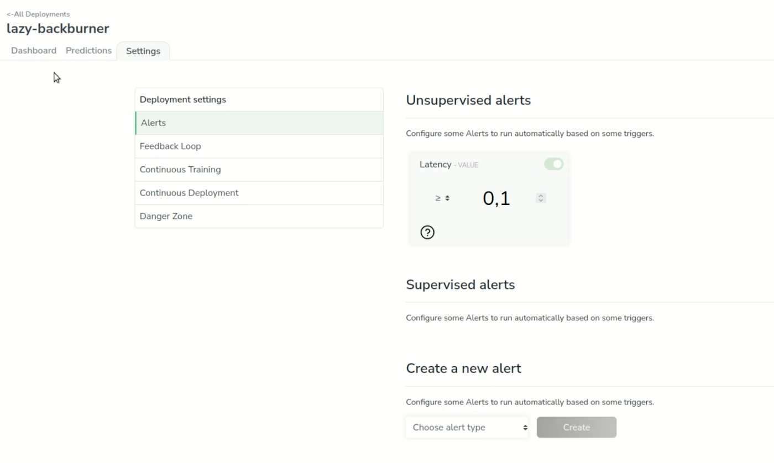Image resolution: width=774 pixels, height=463 pixels.
Task: Click the Deployment settings header
Action: pos(183,99)
